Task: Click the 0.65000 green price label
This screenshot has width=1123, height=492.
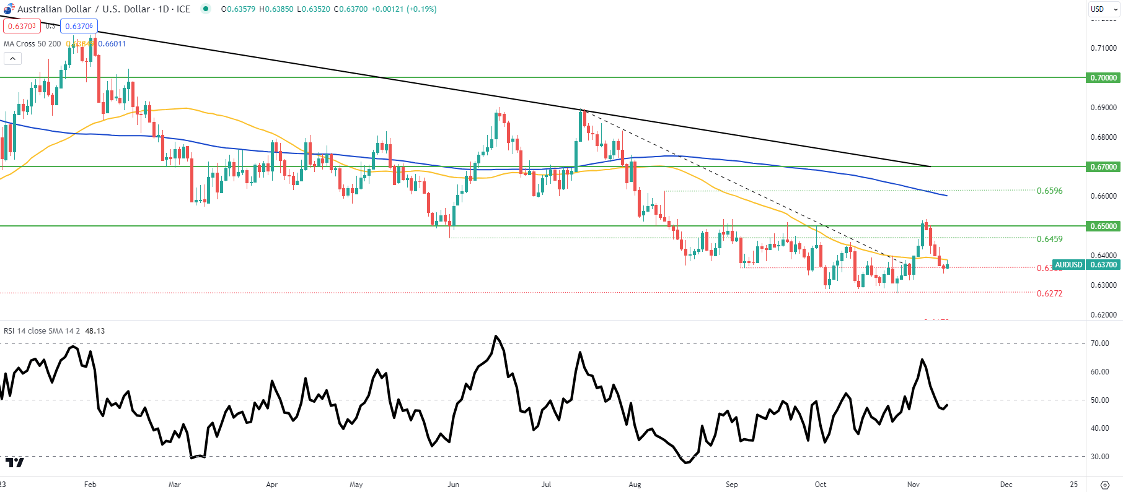Action: 1104,227
